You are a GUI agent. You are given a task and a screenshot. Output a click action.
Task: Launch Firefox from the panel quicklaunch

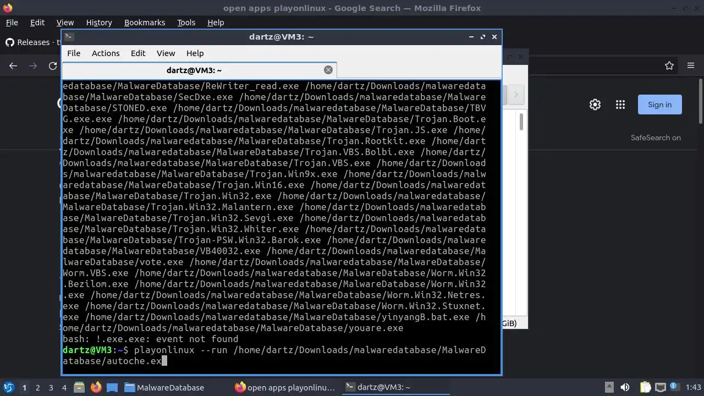coord(96,387)
